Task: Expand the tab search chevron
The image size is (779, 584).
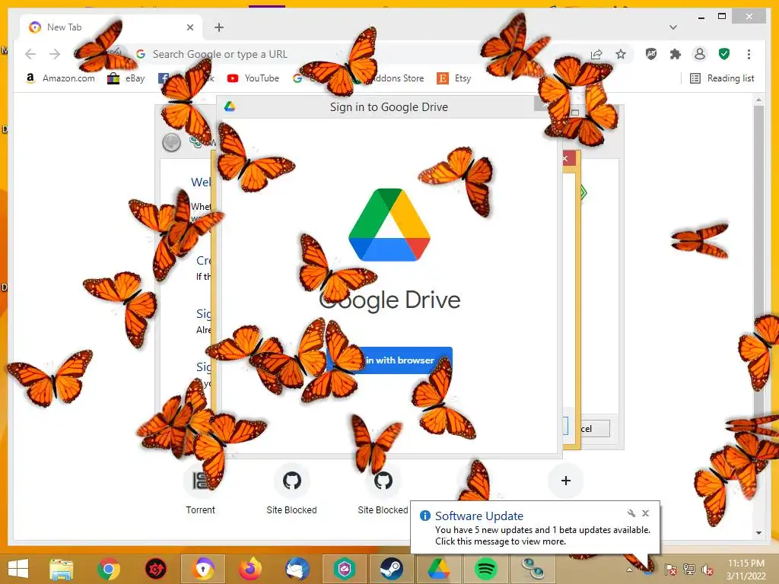Action: point(673,27)
